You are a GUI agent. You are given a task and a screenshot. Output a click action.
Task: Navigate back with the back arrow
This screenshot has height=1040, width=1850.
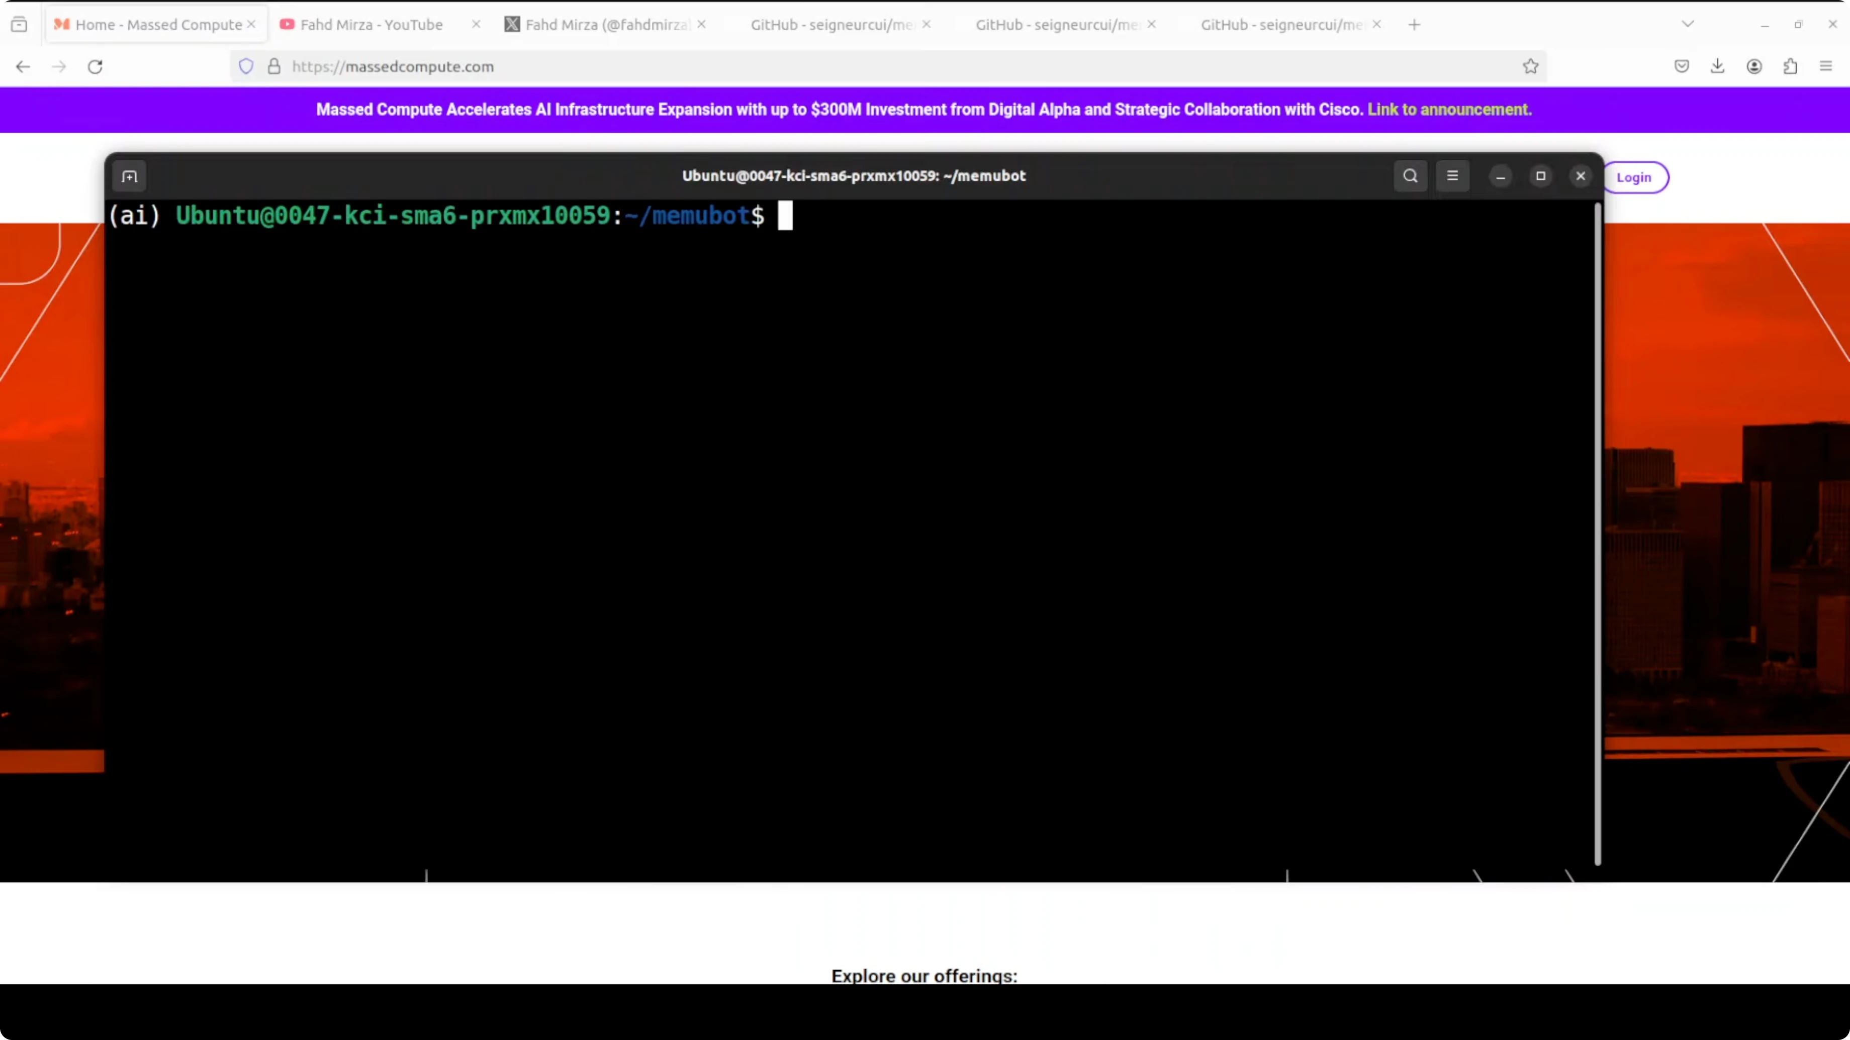(x=23, y=66)
